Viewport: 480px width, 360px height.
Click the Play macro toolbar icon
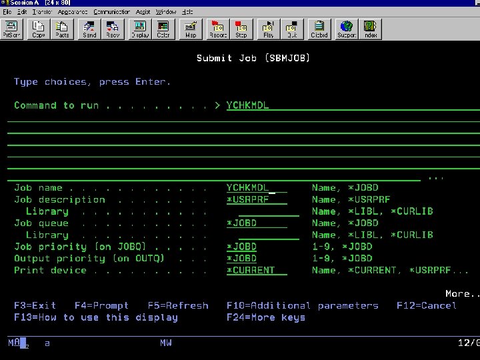coord(269,29)
